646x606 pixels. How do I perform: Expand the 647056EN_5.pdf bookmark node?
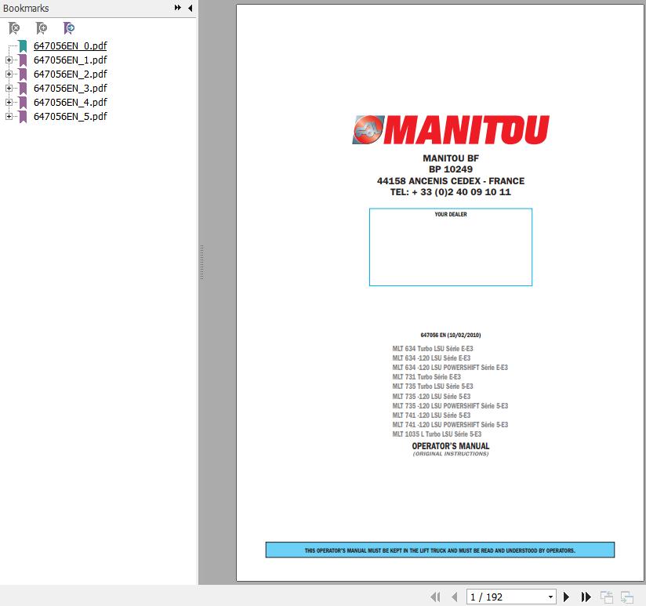pos(9,117)
